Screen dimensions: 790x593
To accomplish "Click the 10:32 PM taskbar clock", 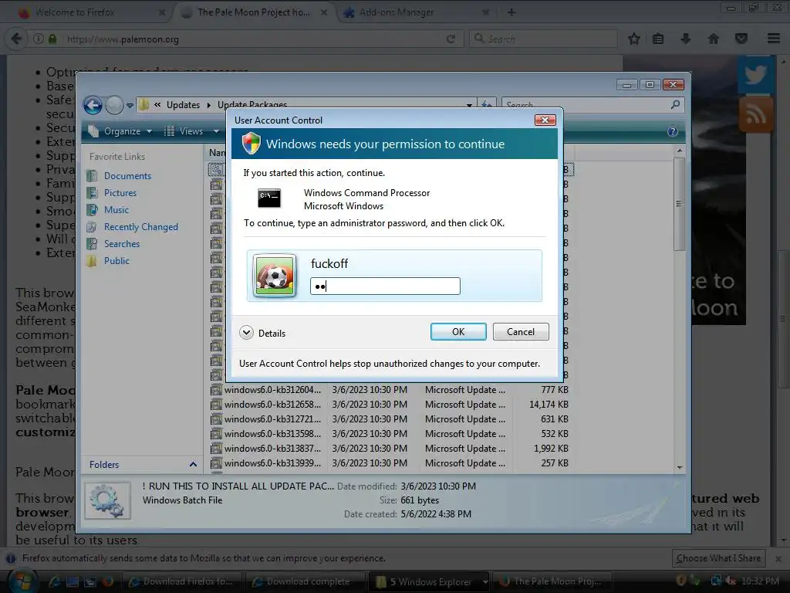I will 760,581.
